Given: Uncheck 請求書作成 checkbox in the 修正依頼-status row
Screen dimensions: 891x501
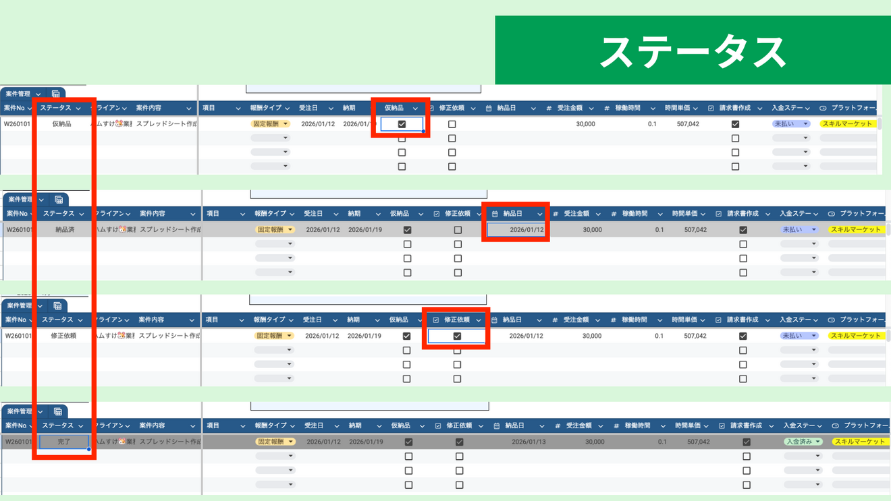Looking at the screenshot, I should click(x=743, y=336).
